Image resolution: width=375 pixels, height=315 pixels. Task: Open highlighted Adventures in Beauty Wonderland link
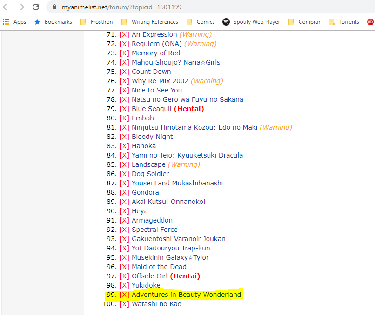pos(186,295)
